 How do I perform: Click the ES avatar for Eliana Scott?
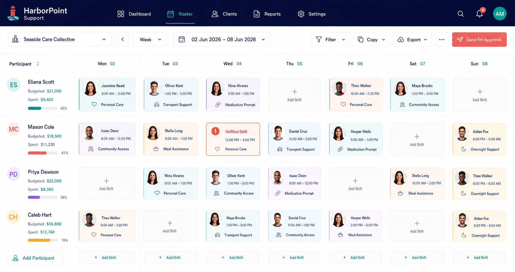(x=13, y=85)
